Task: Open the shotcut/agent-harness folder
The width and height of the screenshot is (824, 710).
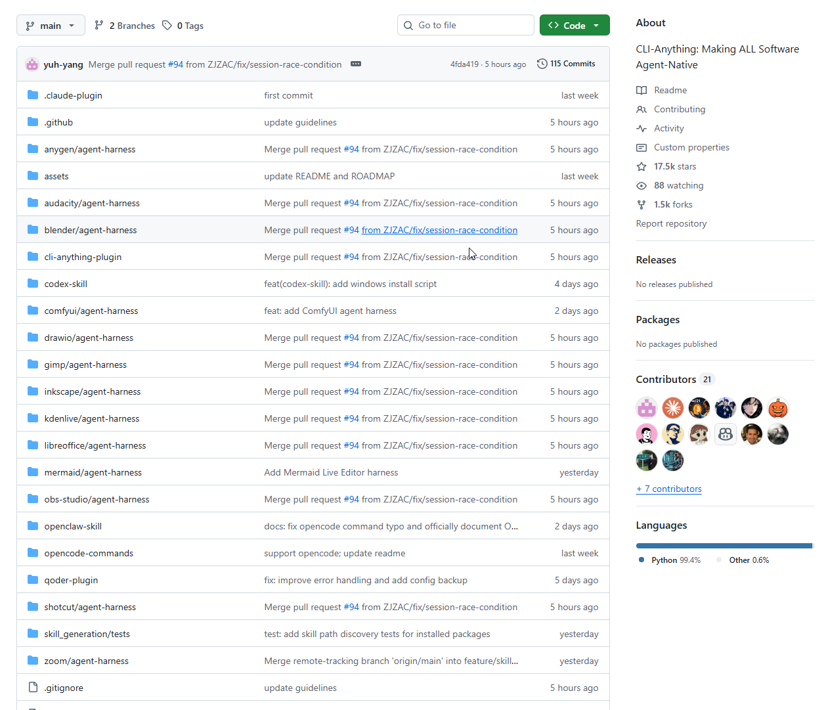Action: pos(90,607)
